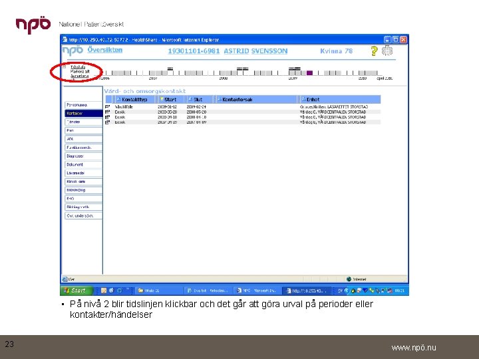
Task: Switch to the http://10.250.40 taskbar window
Action: pos(306,291)
